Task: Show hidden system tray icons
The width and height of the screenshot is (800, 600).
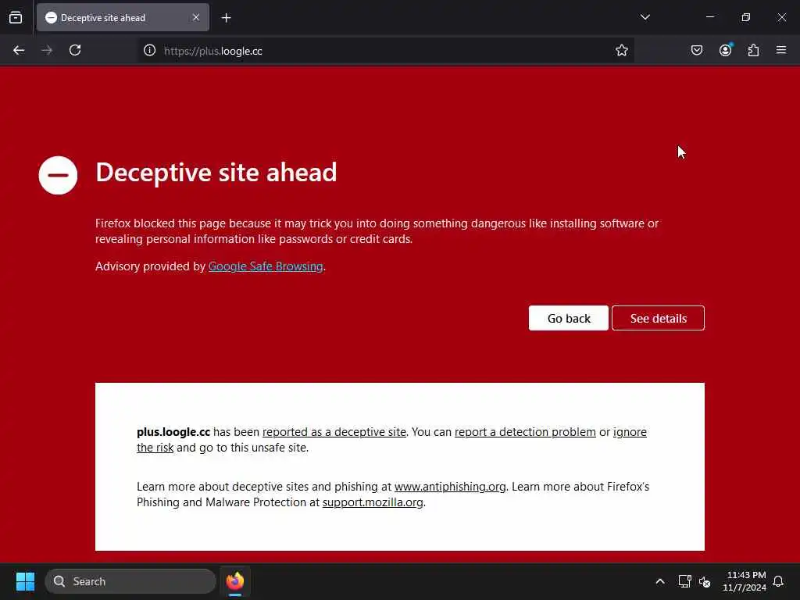Action: click(659, 581)
